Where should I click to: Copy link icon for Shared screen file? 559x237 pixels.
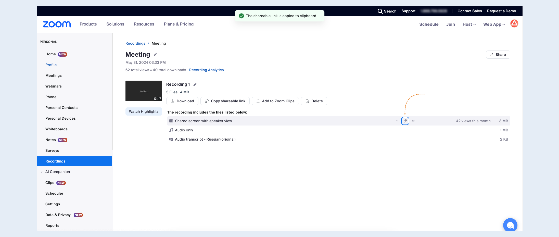(405, 121)
